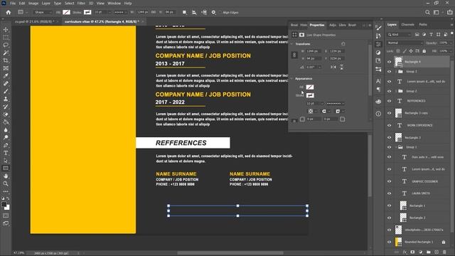Toggle the Align Edges checkbox

pos(221,13)
